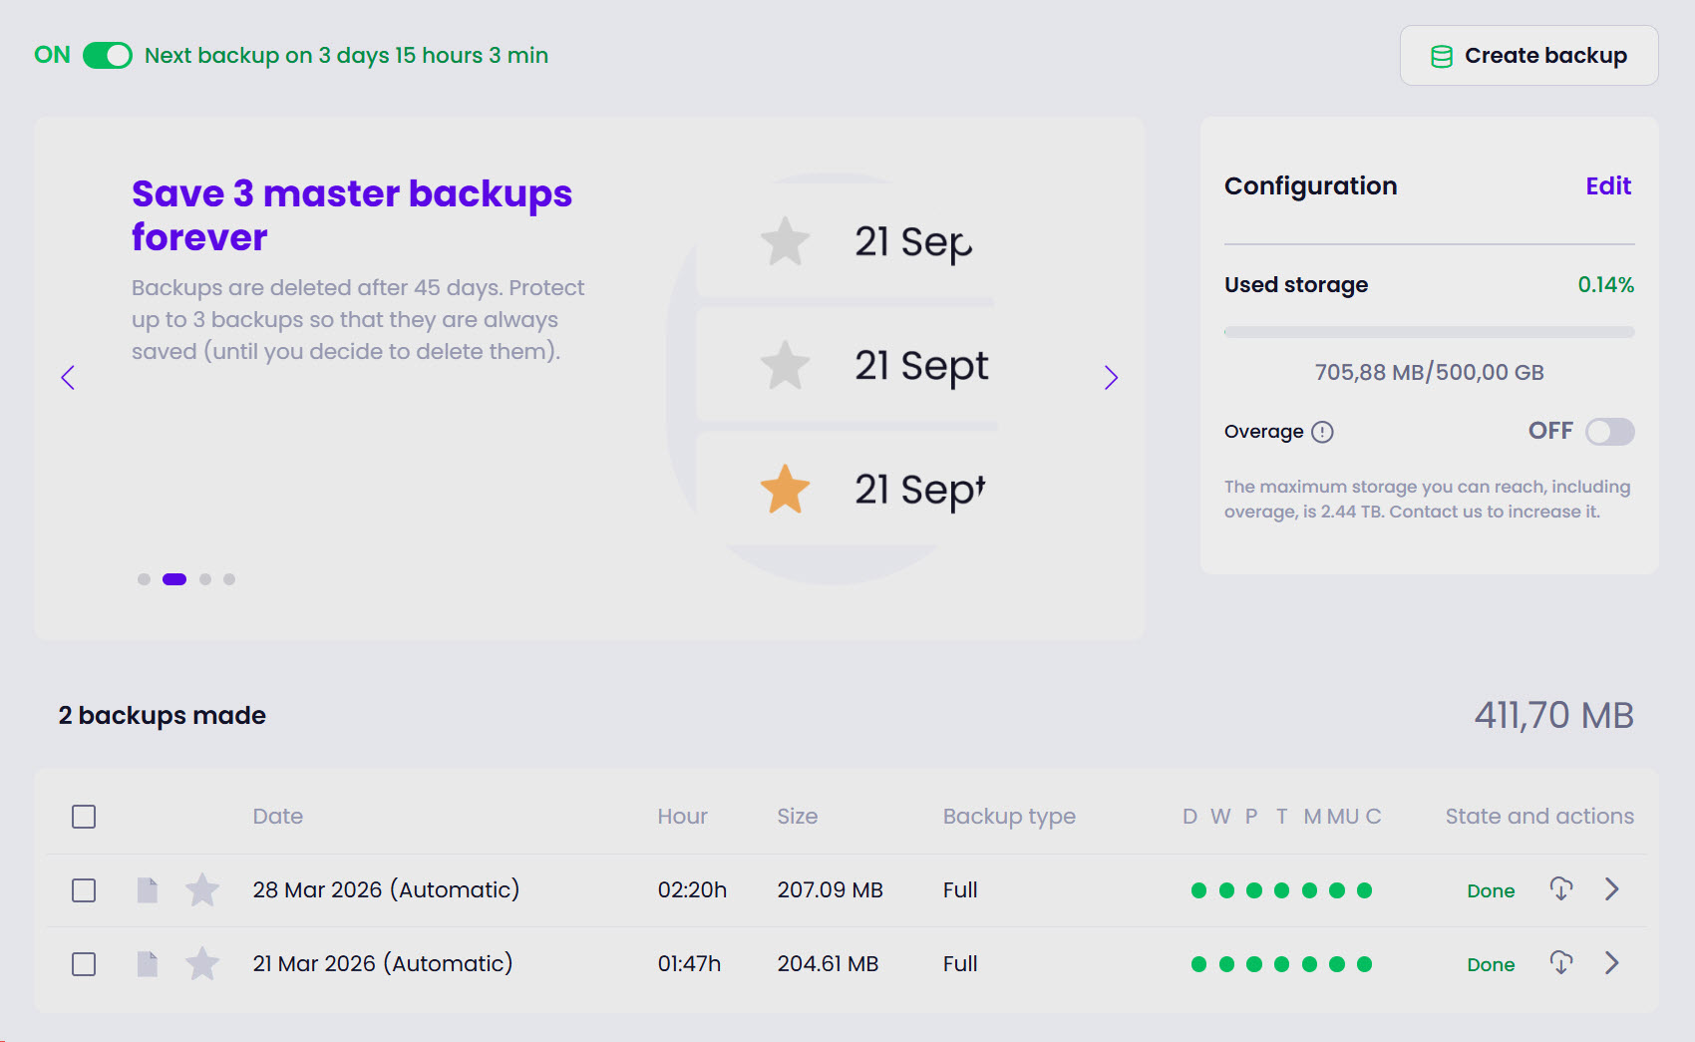The height and width of the screenshot is (1042, 1695).
Task: Click the Create backup button
Action: (x=1528, y=56)
